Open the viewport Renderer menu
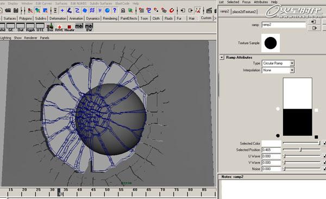326x199 pixels. coord(30,38)
